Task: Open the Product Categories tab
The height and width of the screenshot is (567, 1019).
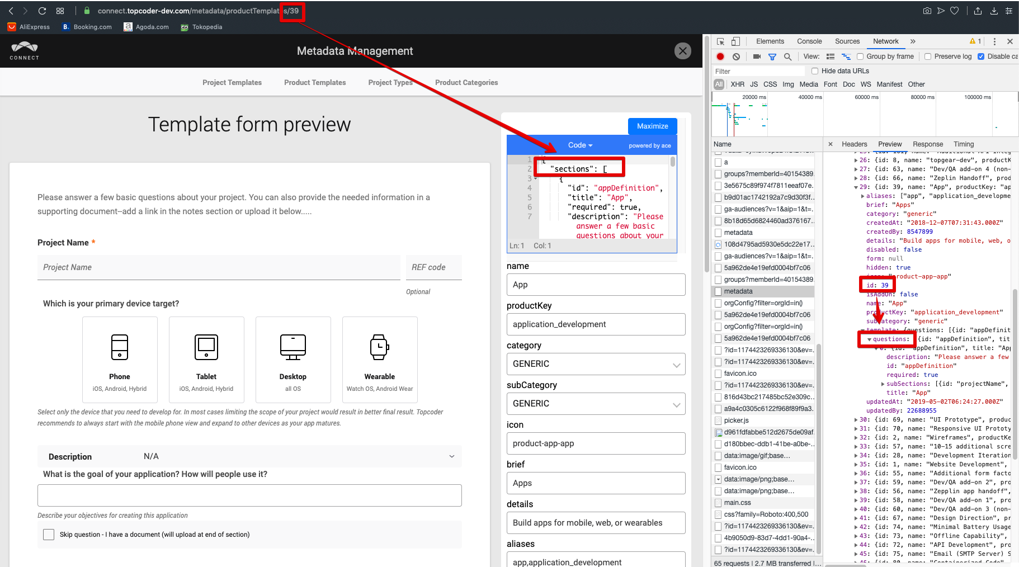Action: tap(466, 82)
